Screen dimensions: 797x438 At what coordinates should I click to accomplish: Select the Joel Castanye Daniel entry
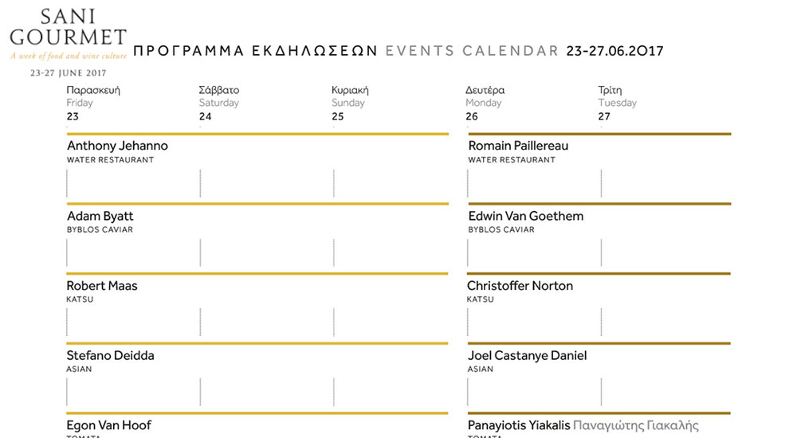click(527, 356)
